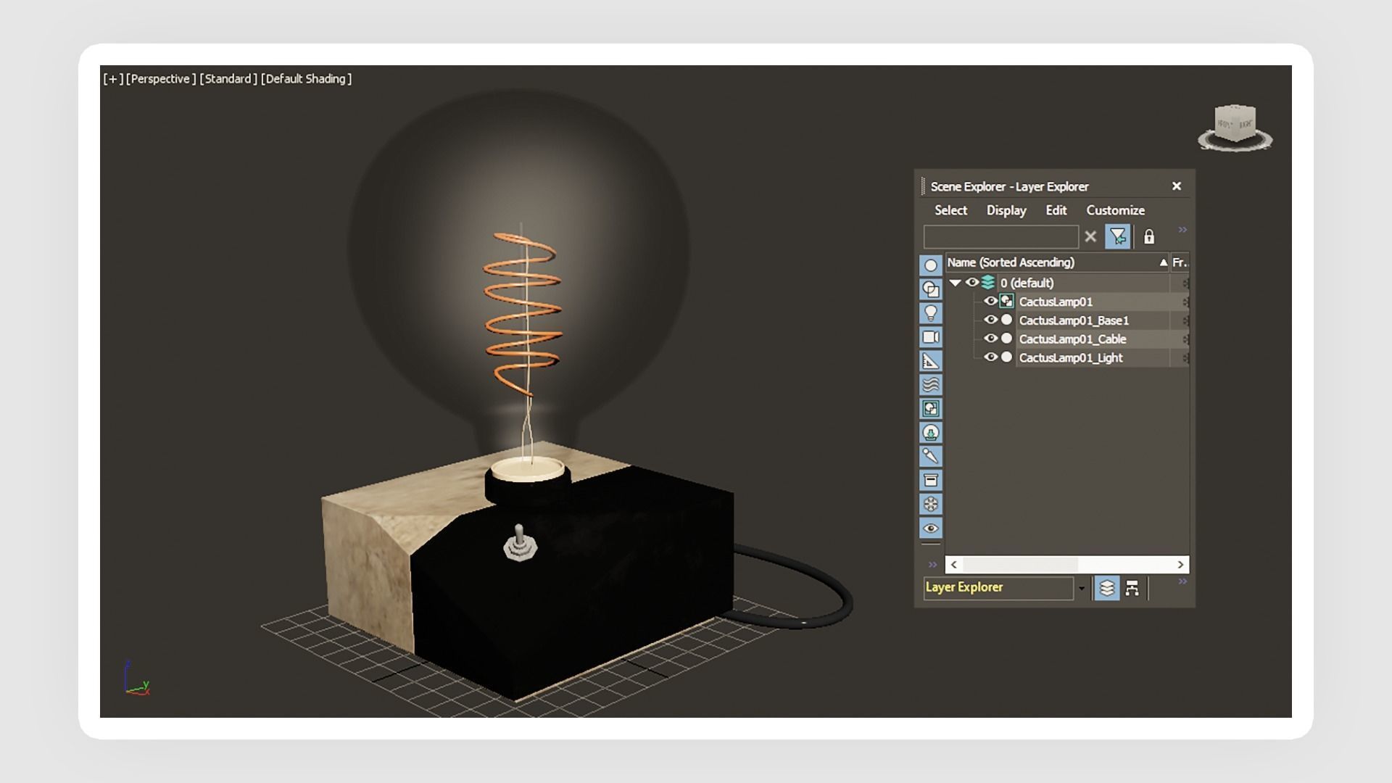Collapse the 0 (default) layer tree
Screen dimensions: 1392x783
coord(955,283)
